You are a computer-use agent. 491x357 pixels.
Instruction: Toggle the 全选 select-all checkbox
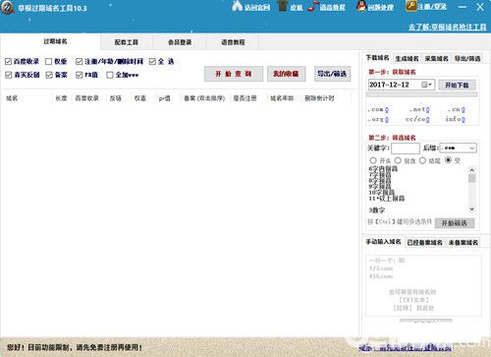[x=152, y=61]
